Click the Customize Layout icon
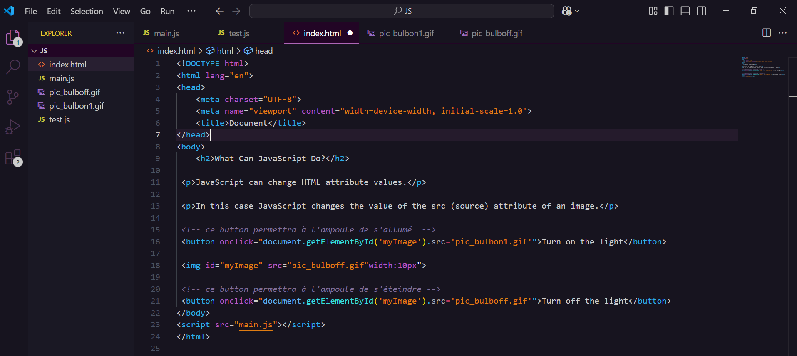The width and height of the screenshot is (797, 356). [653, 11]
